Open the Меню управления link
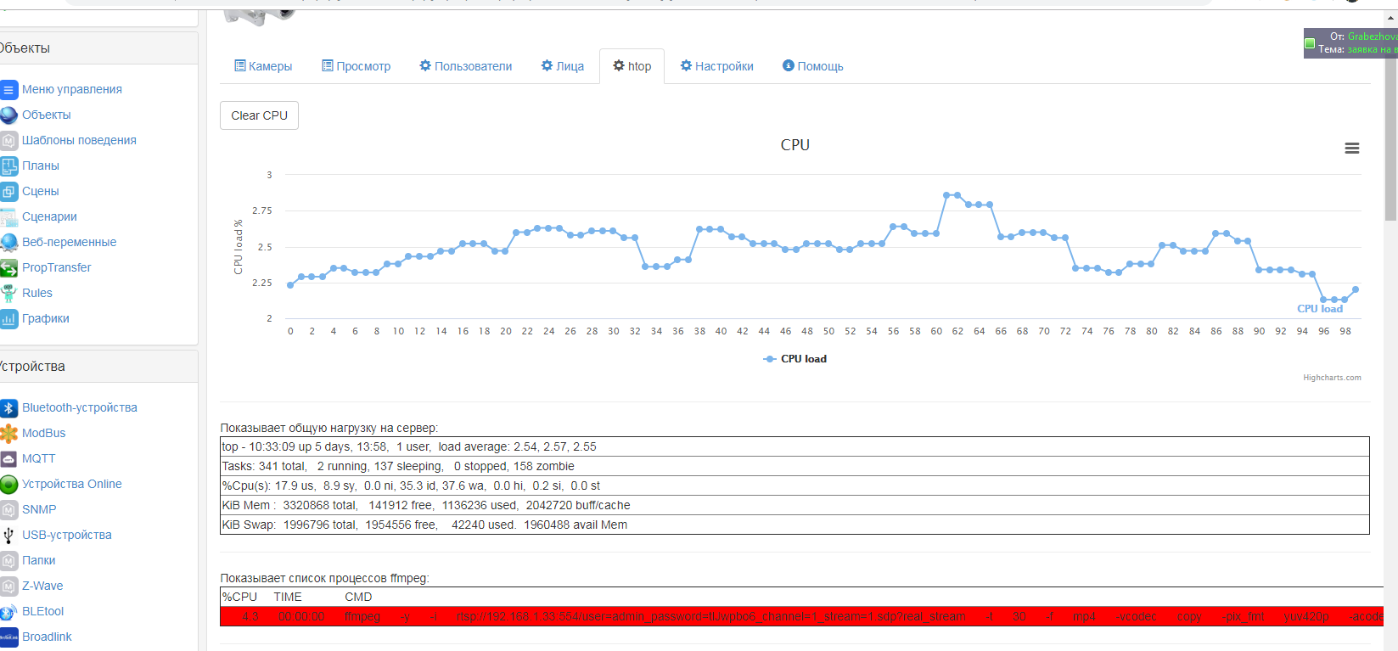This screenshot has height=651, width=1398. [x=72, y=89]
